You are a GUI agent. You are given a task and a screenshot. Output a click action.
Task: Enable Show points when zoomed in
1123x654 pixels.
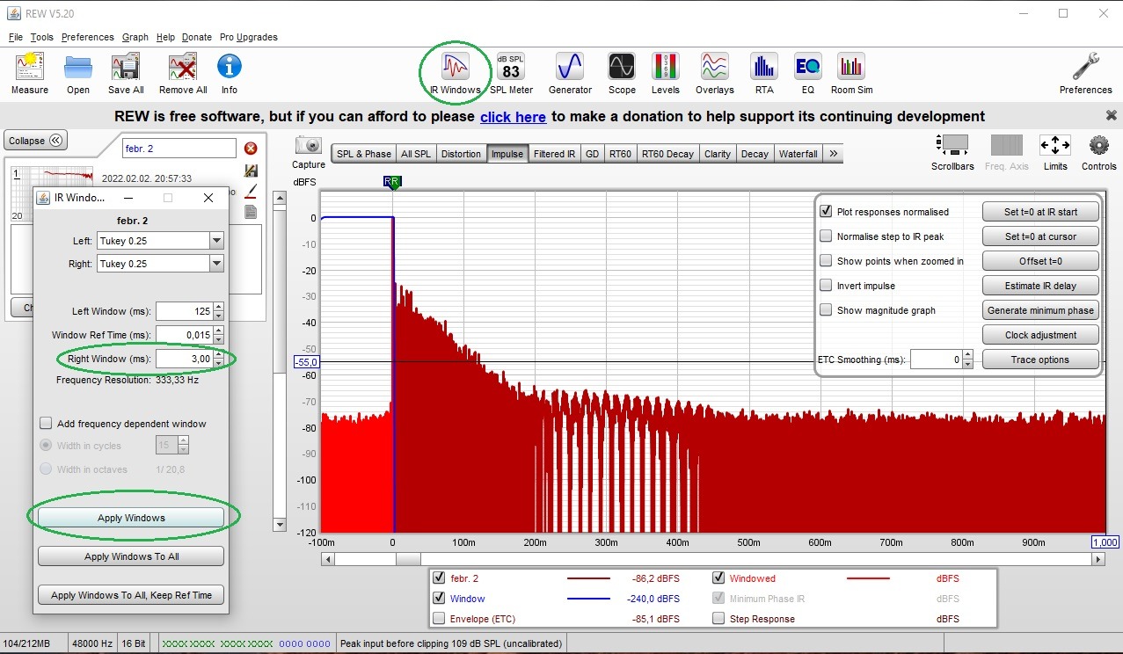826,261
